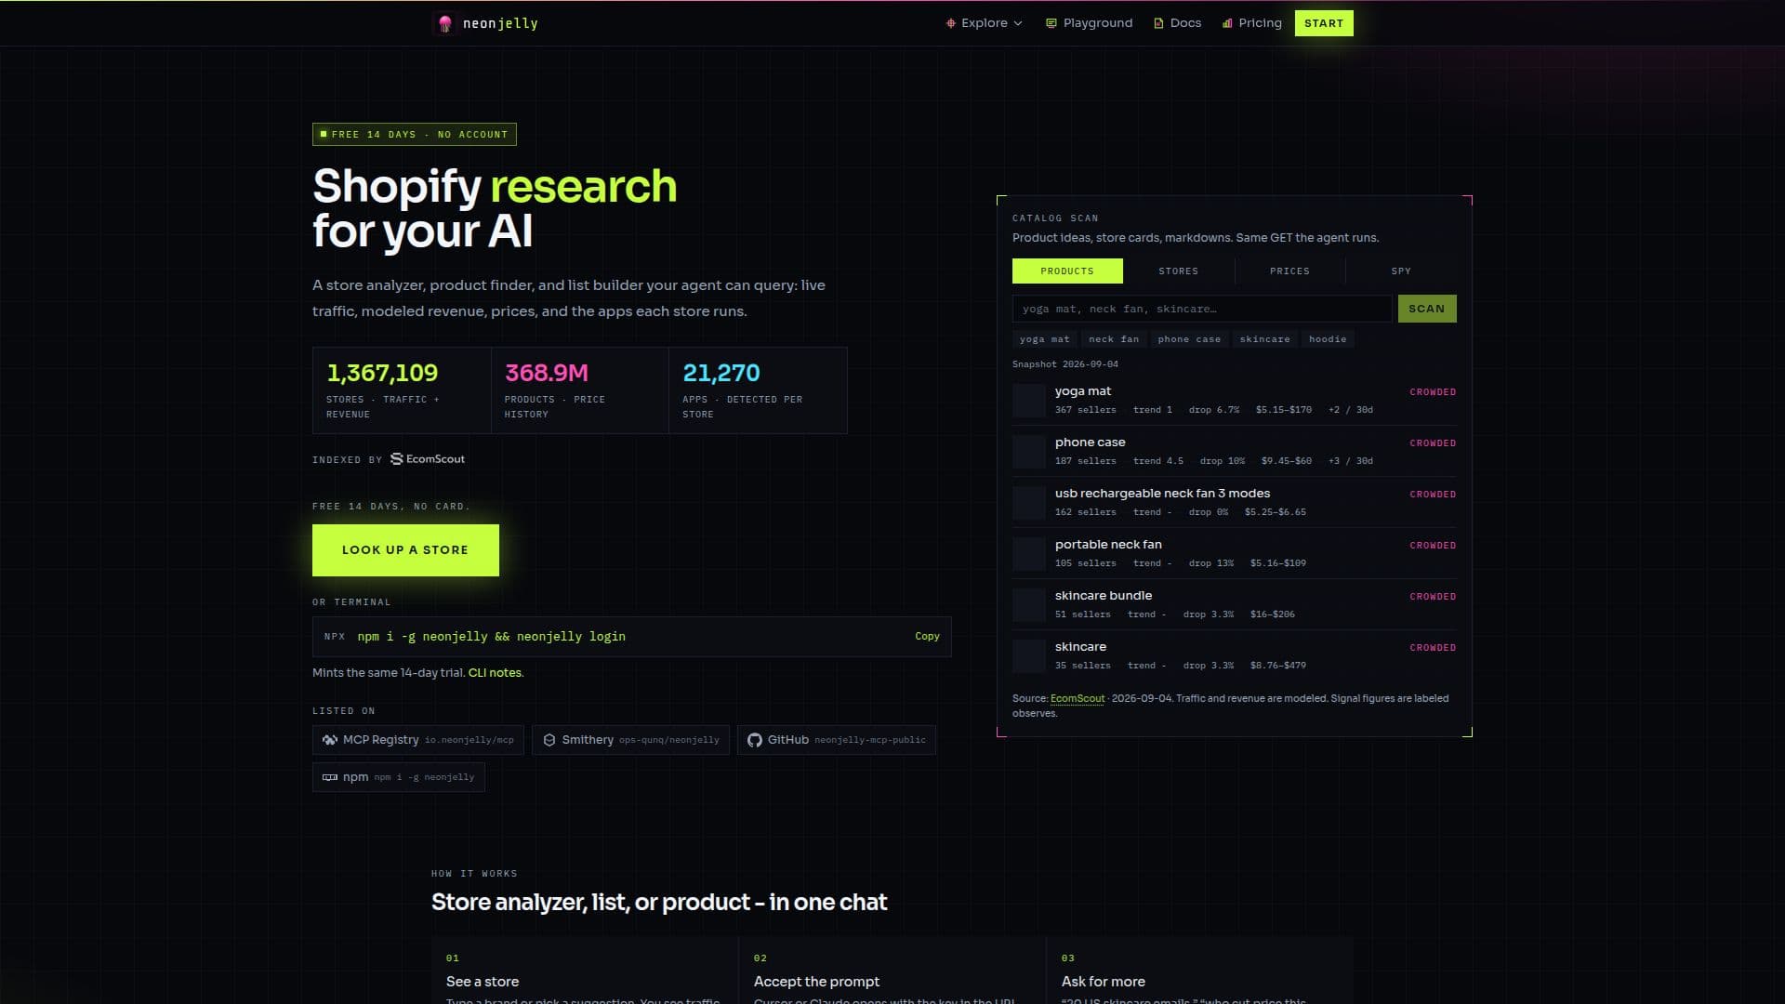The height and width of the screenshot is (1004, 1785).
Task: Open the 'skincare bundle' row
Action: [1235, 604]
